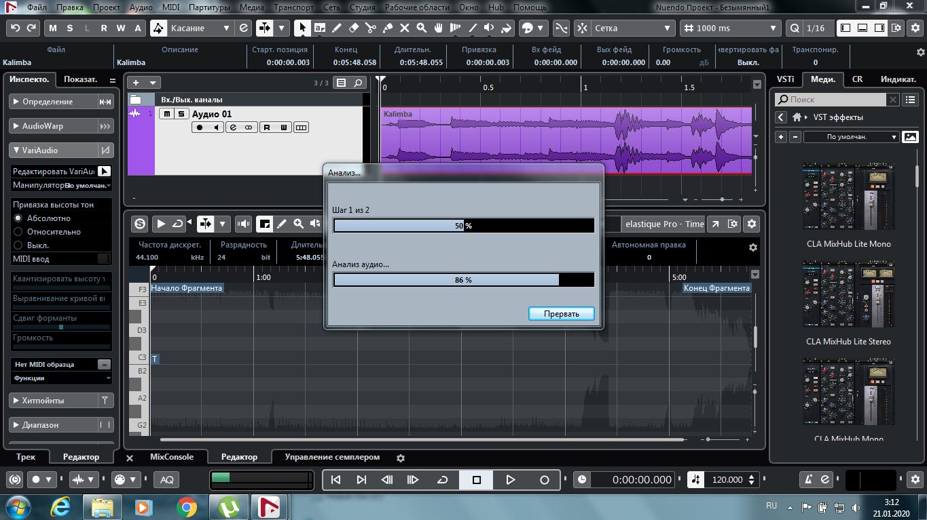Viewport: 927px width, 520px height.
Task: Open the Функции dropdown in inspector
Action: click(61, 378)
